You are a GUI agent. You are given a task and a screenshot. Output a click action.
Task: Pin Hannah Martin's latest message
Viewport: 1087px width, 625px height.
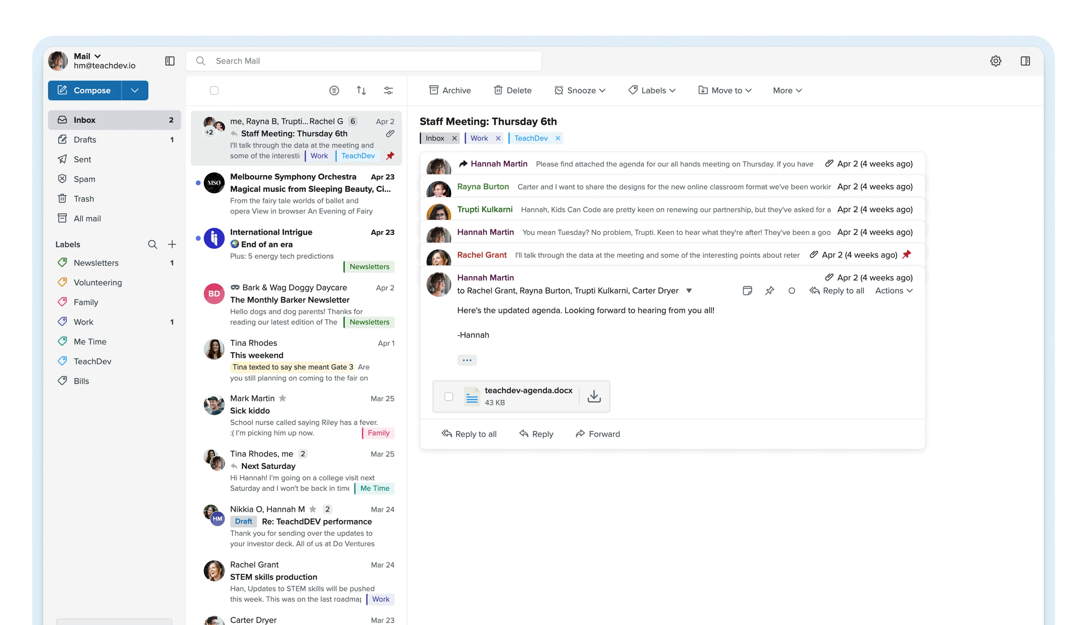(769, 291)
